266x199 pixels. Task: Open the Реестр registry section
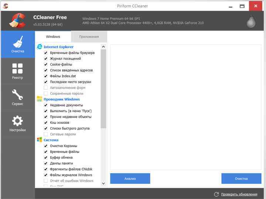[x=18, y=71]
